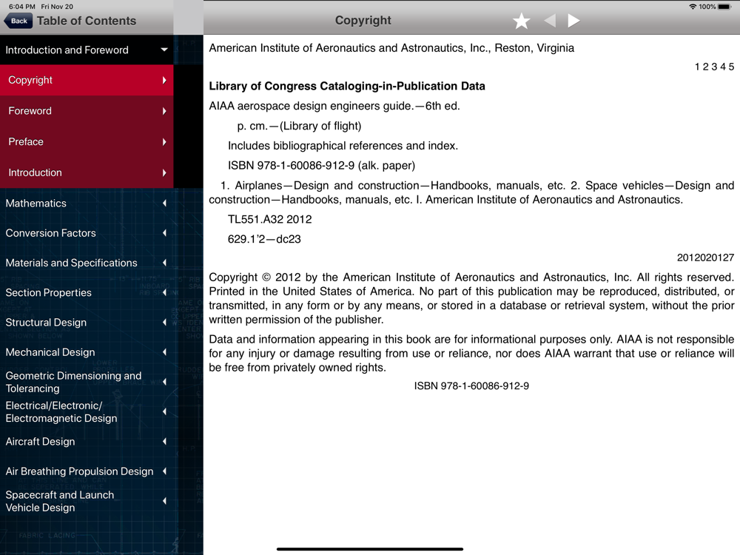
Task: Expand the Mathematics section
Action: tap(87, 203)
